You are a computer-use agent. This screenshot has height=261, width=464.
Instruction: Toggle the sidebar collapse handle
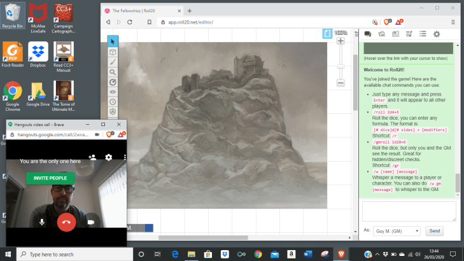356,34
